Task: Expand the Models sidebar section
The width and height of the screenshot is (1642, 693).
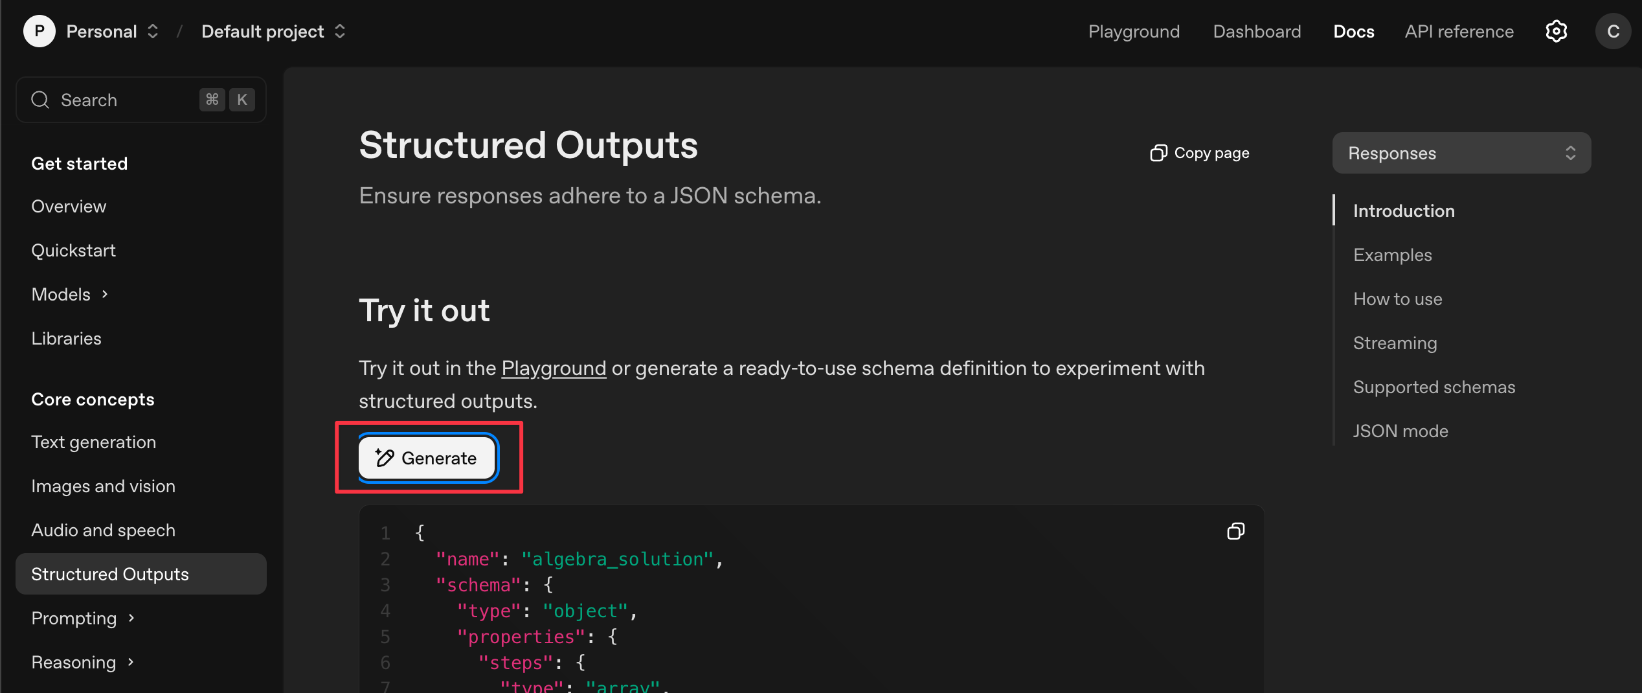Action: point(69,294)
